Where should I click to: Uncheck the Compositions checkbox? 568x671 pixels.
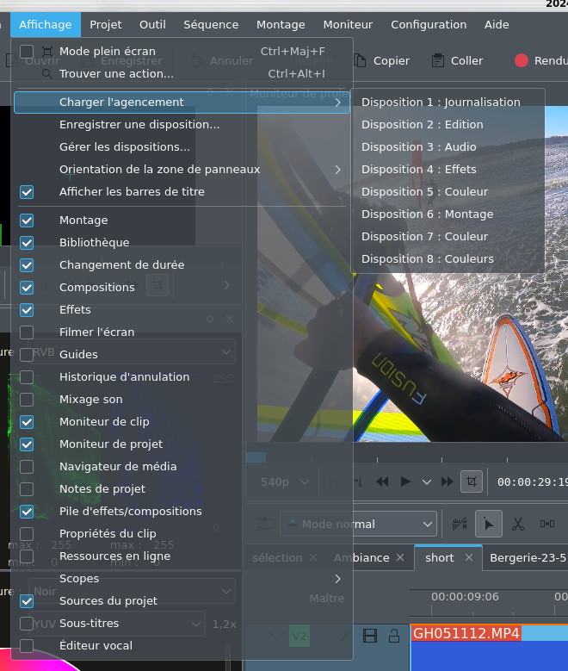[27, 287]
